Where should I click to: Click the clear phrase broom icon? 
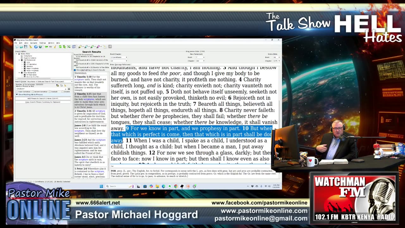[x=65, y=85]
